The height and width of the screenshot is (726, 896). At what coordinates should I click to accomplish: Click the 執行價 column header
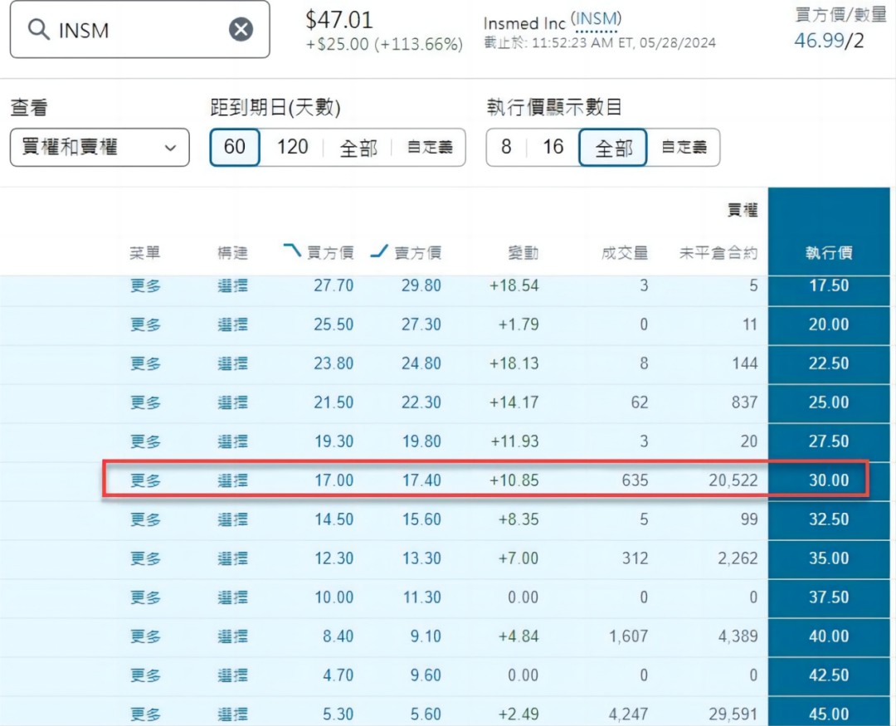[829, 252]
